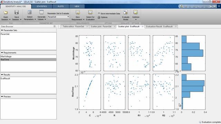
Task: Click the Open Session folder icon
Action: click(x=6, y=12)
